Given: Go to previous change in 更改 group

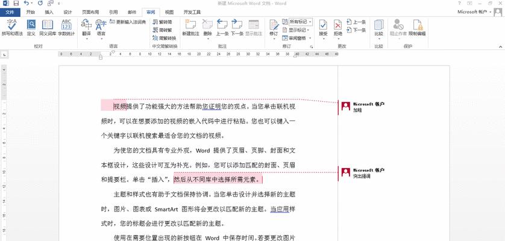Looking at the screenshot, I should (x=356, y=22).
